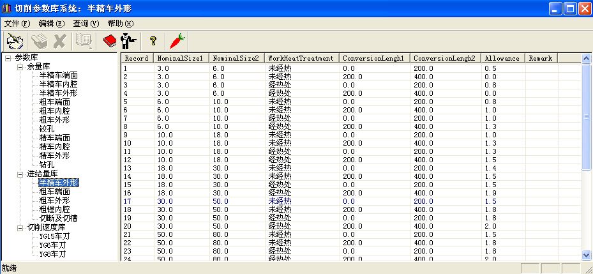Collapse the 余量库 tree branch
Viewport: 593px width, 274px height.
pos(20,66)
